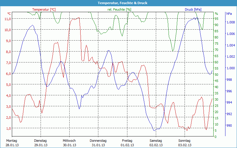Image resolution: width=237 pixels, height=148 pixels.
Task: Click temperature axis value '4,0'
Action: click(8, 95)
